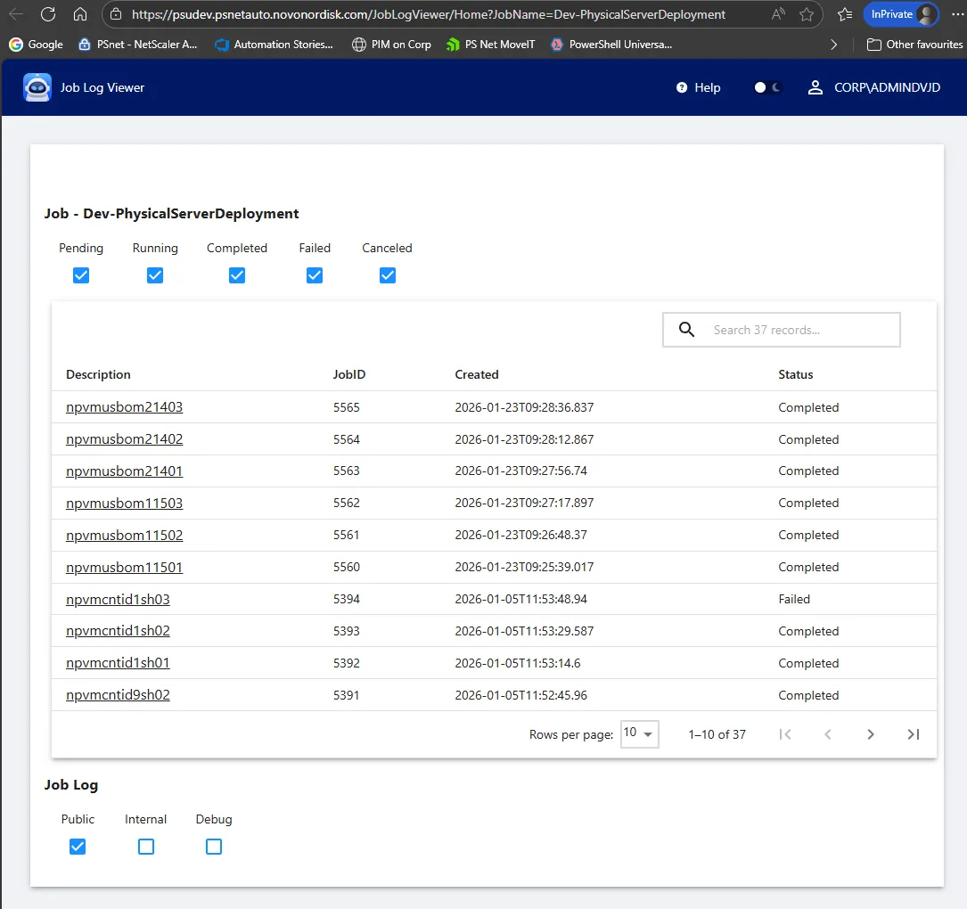This screenshot has height=909, width=967.
Task: Open the npvmcntid1sh03 failed job link
Action: [118, 599]
